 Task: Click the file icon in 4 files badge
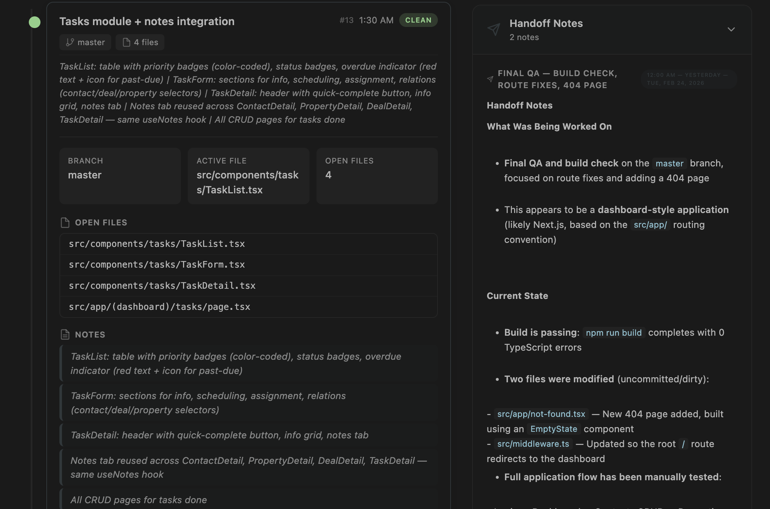127,42
